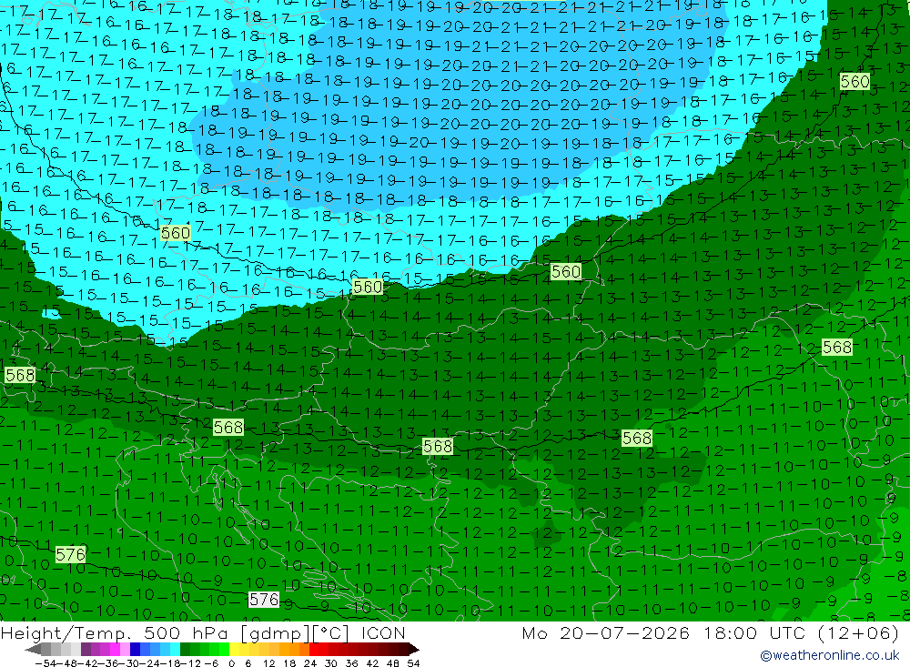
Task: Click the '18:00 UTC' time text
Action: click(754, 632)
